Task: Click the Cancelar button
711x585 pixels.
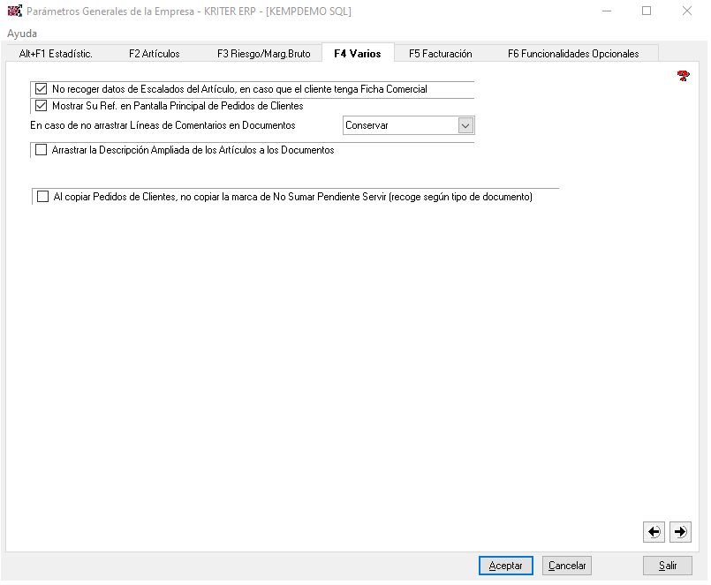Action: pos(567,566)
